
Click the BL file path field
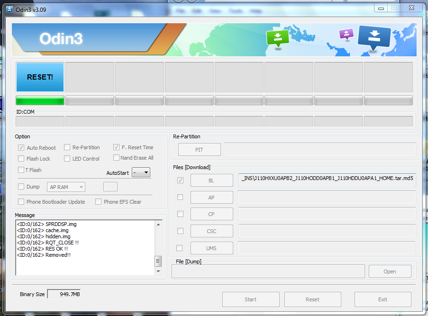pos(327,180)
